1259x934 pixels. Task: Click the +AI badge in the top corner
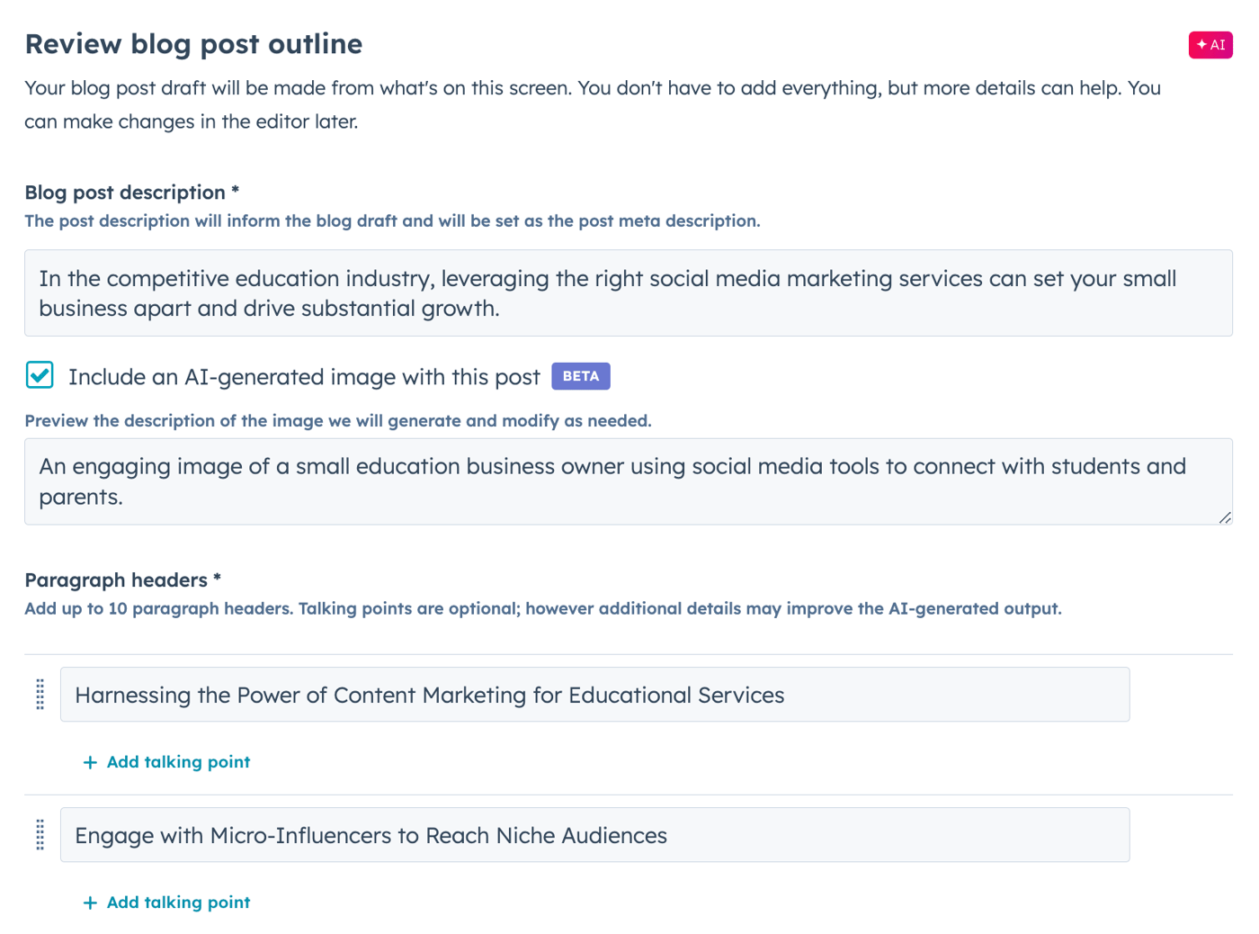pyautogui.click(x=1210, y=44)
